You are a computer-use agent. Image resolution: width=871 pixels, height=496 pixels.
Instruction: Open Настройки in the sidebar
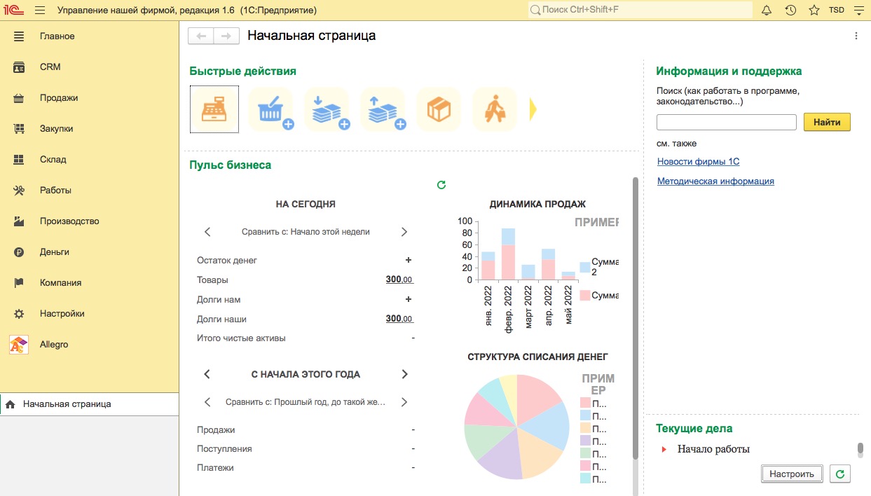[x=62, y=314]
